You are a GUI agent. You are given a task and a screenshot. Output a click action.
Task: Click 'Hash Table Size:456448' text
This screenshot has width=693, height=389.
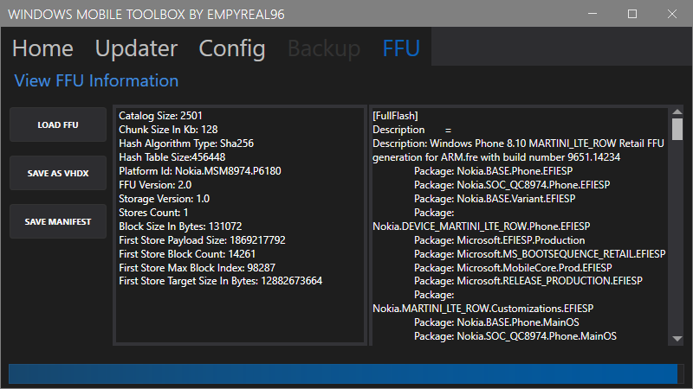click(x=172, y=157)
